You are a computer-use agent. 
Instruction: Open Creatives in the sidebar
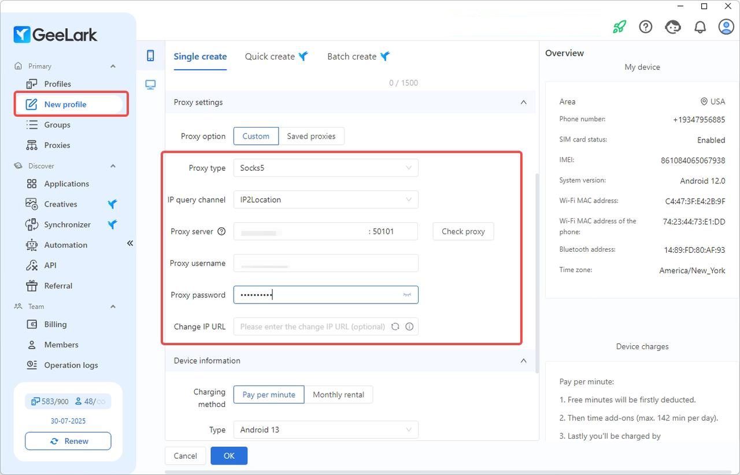(x=61, y=204)
